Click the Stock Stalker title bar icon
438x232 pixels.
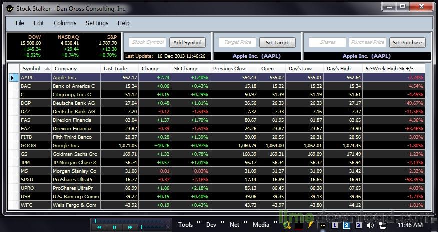[10, 9]
